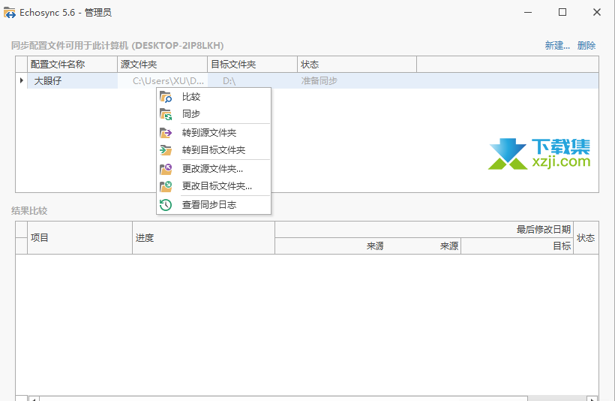Click the 状态 header in profiles table
This screenshot has width=615, height=401.
click(357, 65)
